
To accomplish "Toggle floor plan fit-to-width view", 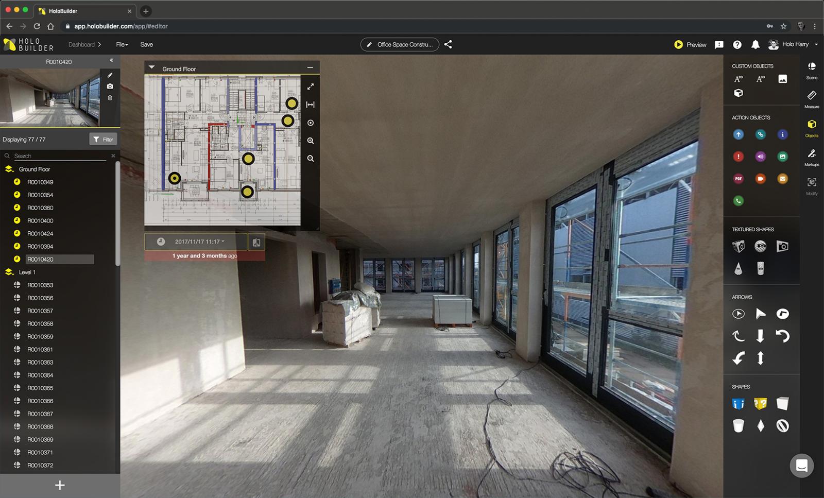I will click(310, 105).
